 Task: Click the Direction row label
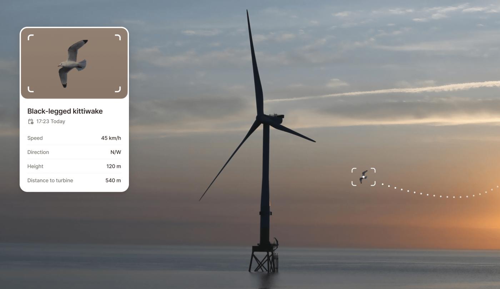pos(38,152)
